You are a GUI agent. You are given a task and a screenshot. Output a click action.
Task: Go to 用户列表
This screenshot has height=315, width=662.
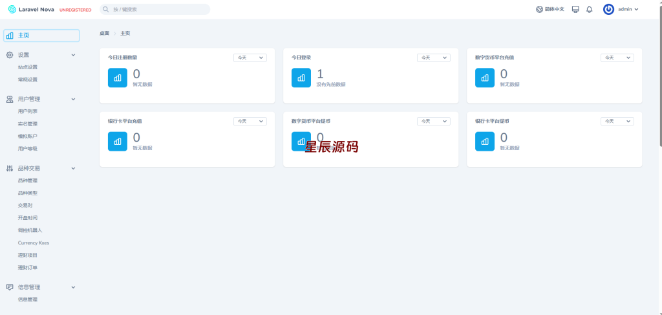(27, 111)
